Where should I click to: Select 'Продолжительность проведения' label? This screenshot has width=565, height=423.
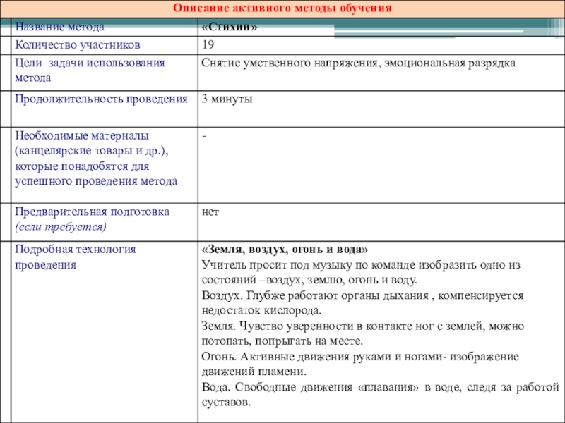click(101, 99)
